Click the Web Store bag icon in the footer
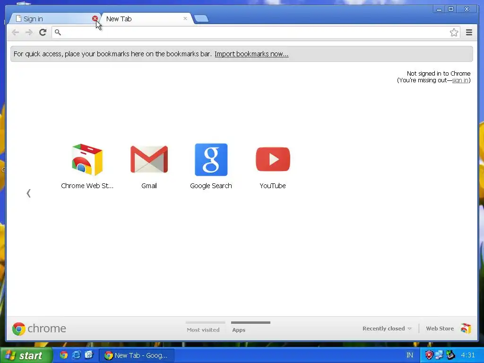Screen dimensions: 484x363 pos(466,328)
